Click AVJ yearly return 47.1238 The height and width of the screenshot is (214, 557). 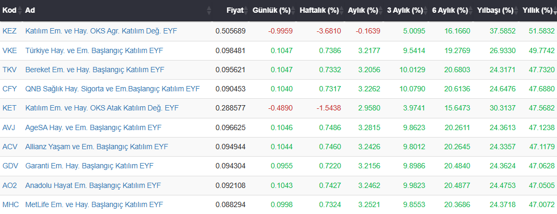pyautogui.click(x=542, y=127)
